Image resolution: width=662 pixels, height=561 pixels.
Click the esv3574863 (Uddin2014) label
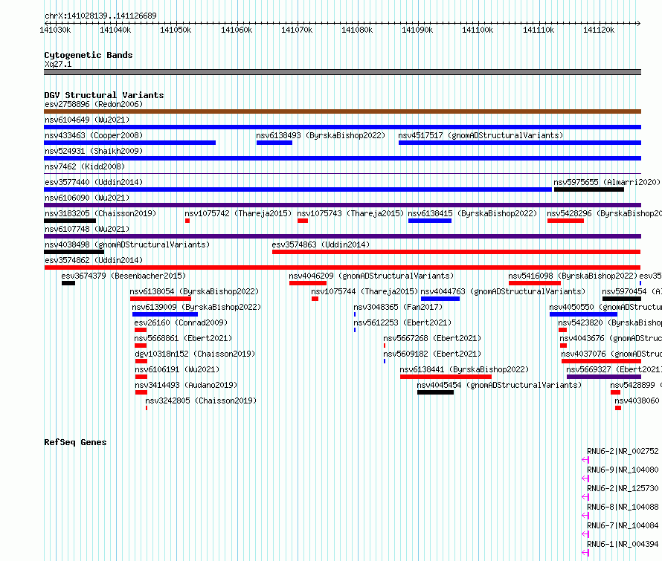pyautogui.click(x=321, y=244)
